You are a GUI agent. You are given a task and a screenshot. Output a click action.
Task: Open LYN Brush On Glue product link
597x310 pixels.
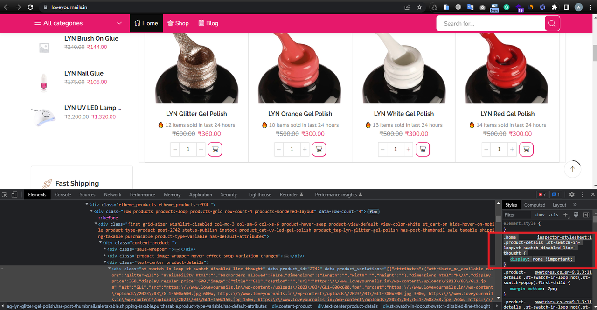tap(91, 38)
